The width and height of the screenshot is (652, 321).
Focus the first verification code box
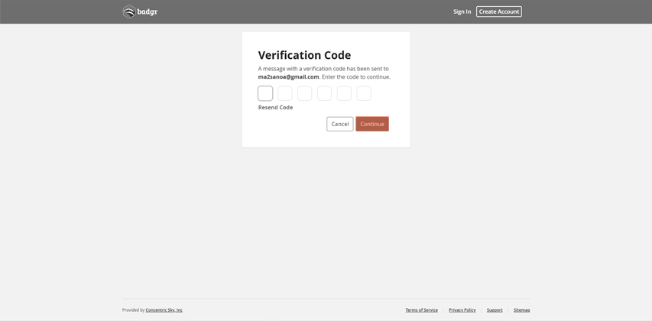tap(265, 93)
